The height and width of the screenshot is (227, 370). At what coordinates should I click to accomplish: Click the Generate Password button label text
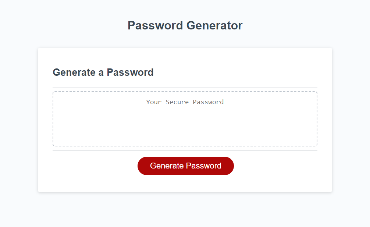(185, 166)
